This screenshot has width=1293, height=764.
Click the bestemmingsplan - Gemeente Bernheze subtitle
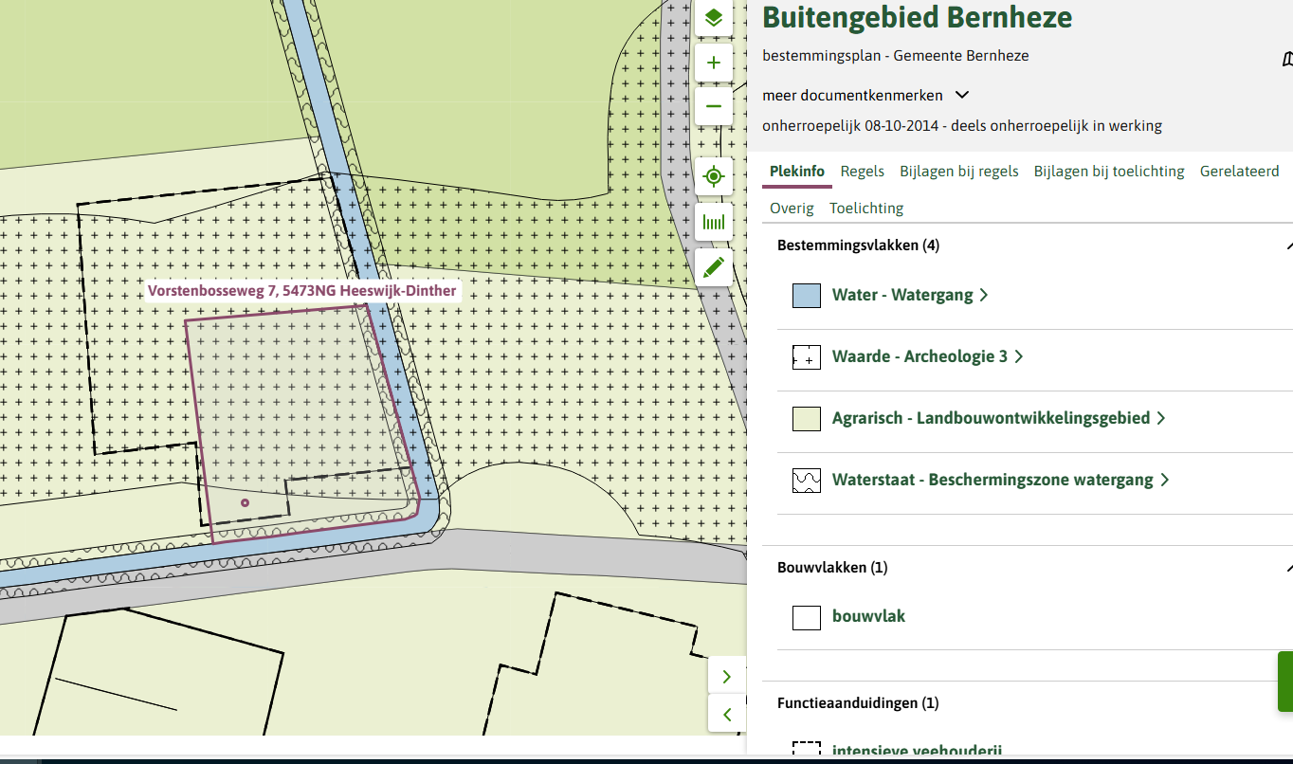pos(896,56)
